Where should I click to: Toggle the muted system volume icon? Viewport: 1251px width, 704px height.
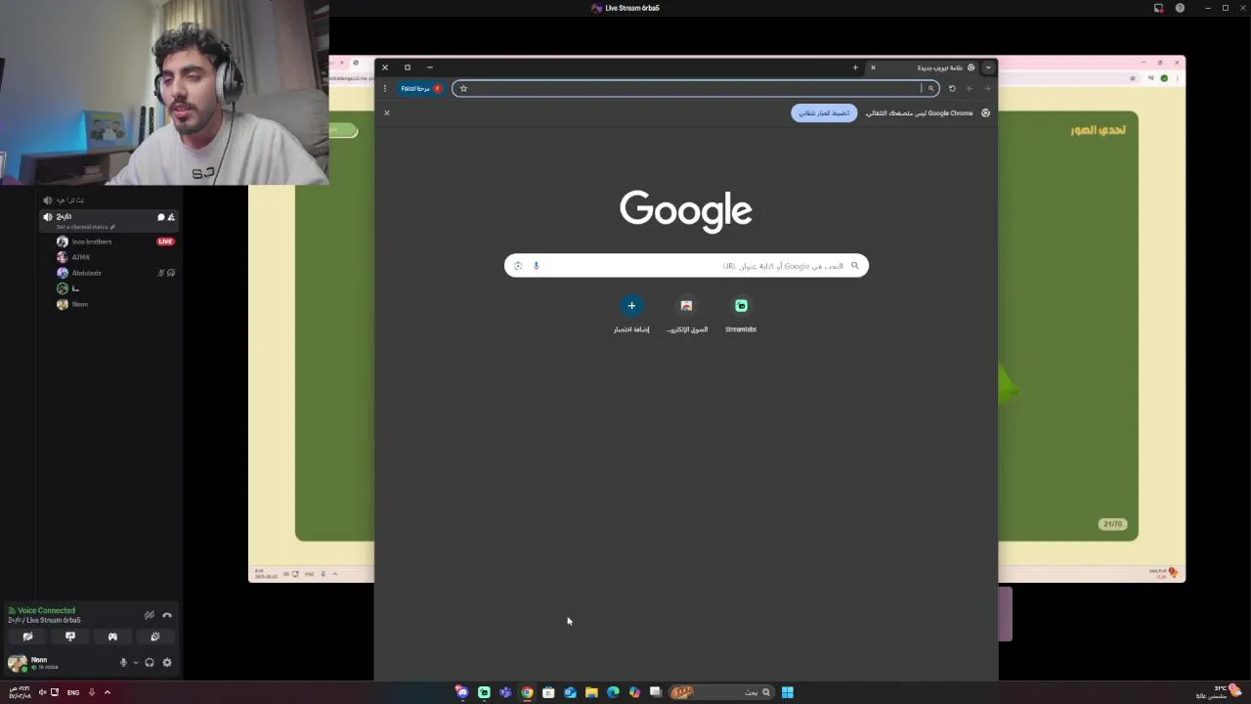42,692
